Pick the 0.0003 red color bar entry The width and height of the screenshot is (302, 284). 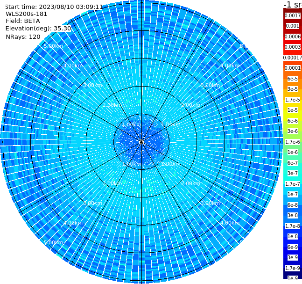tap(293, 47)
